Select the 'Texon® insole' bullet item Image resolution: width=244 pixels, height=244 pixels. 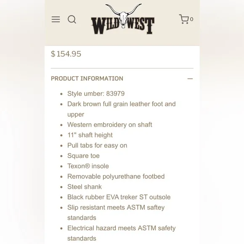pyautogui.click(x=88, y=166)
